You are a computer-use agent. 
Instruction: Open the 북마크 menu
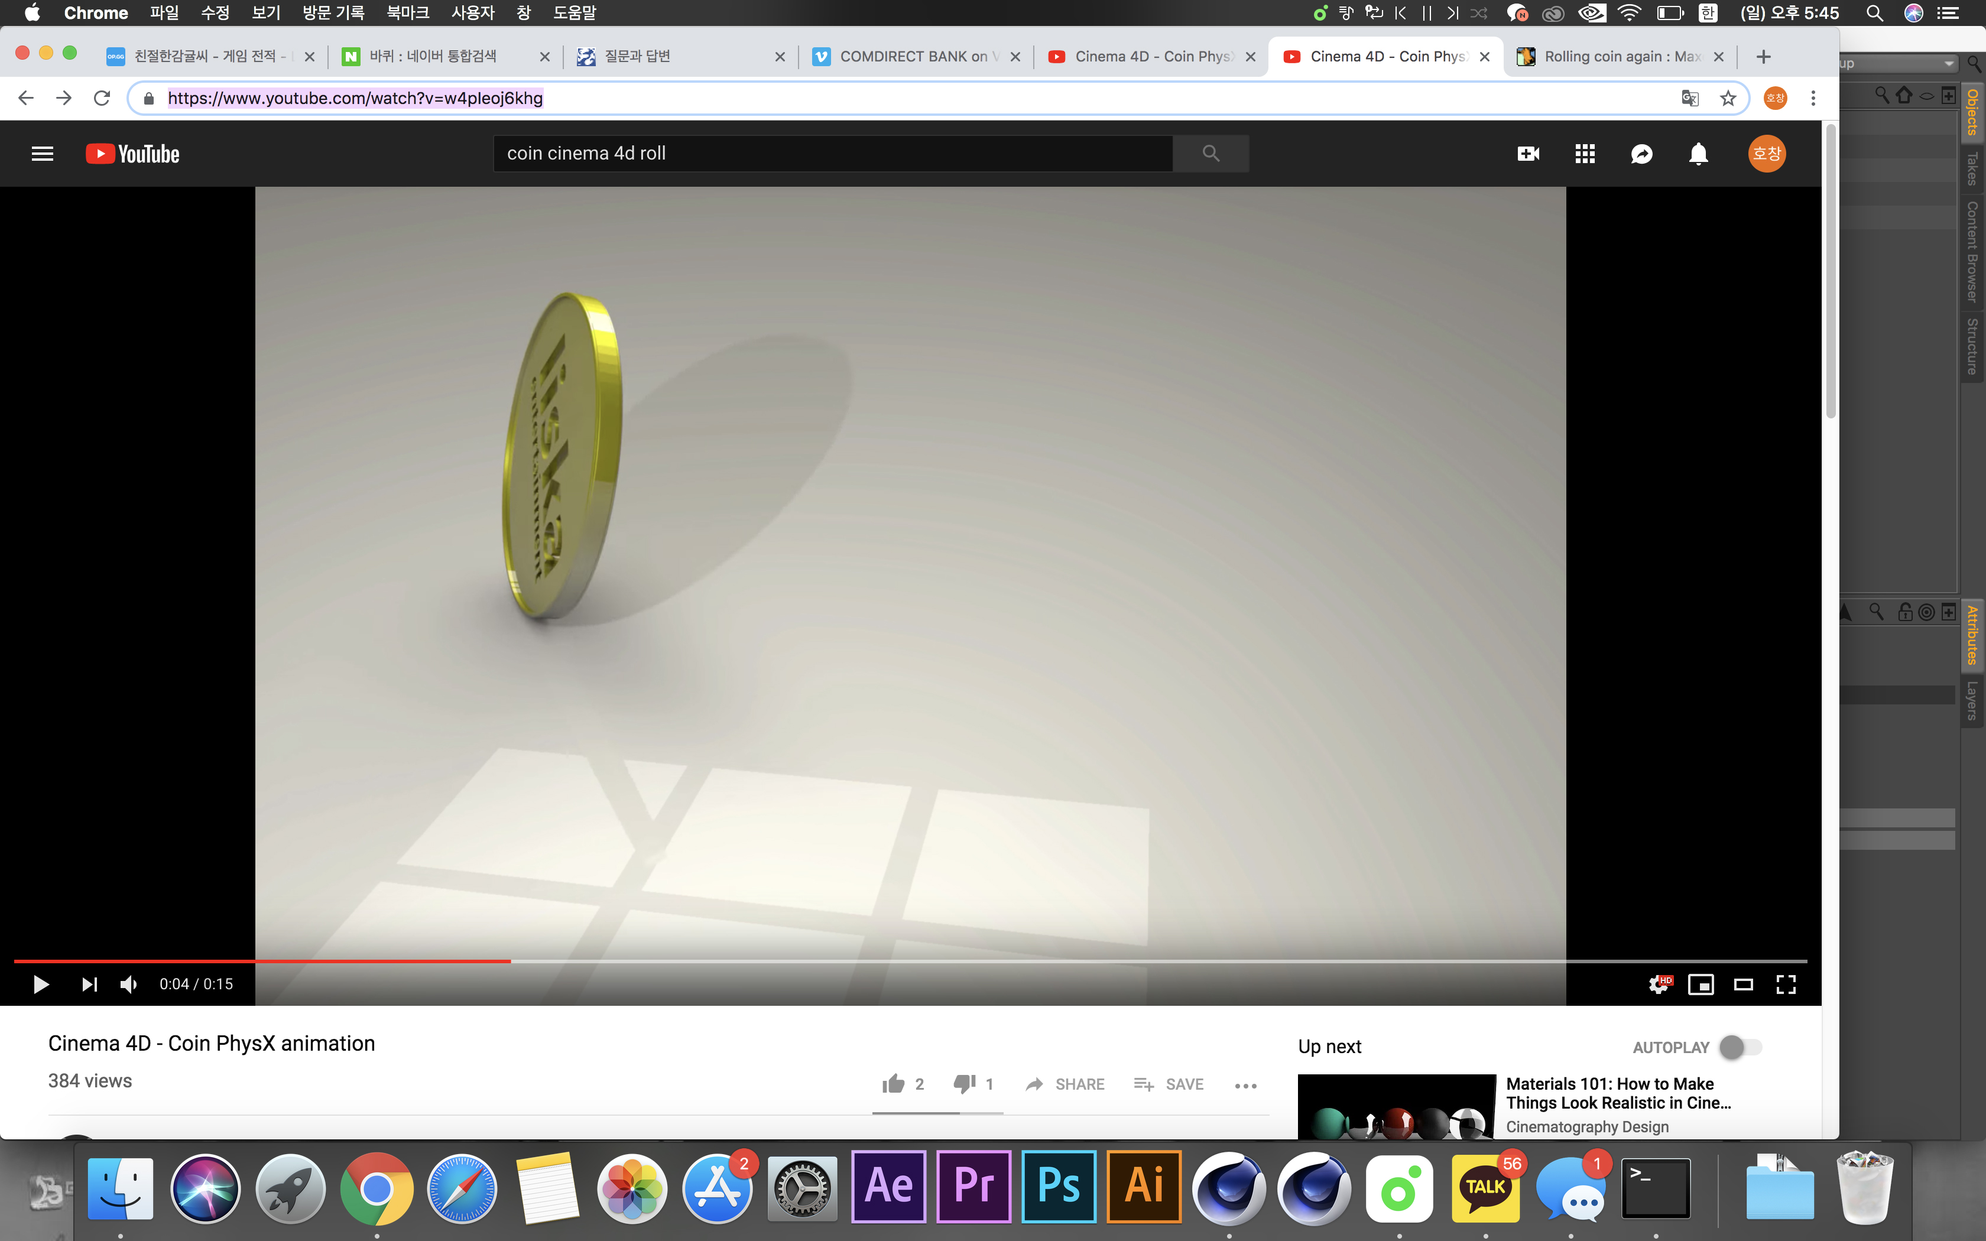[x=408, y=12]
